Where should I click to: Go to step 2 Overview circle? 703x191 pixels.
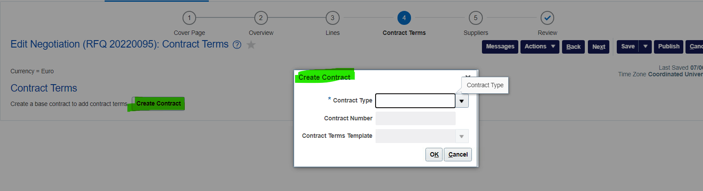[261, 18]
